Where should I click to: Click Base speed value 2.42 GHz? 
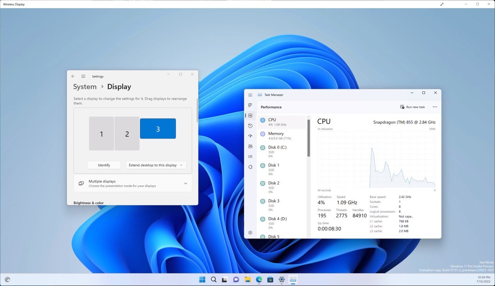pyautogui.click(x=405, y=197)
